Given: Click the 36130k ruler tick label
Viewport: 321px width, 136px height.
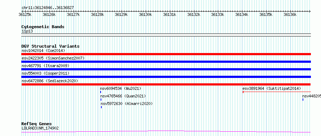Looking at the screenshot, I should point(146,14).
